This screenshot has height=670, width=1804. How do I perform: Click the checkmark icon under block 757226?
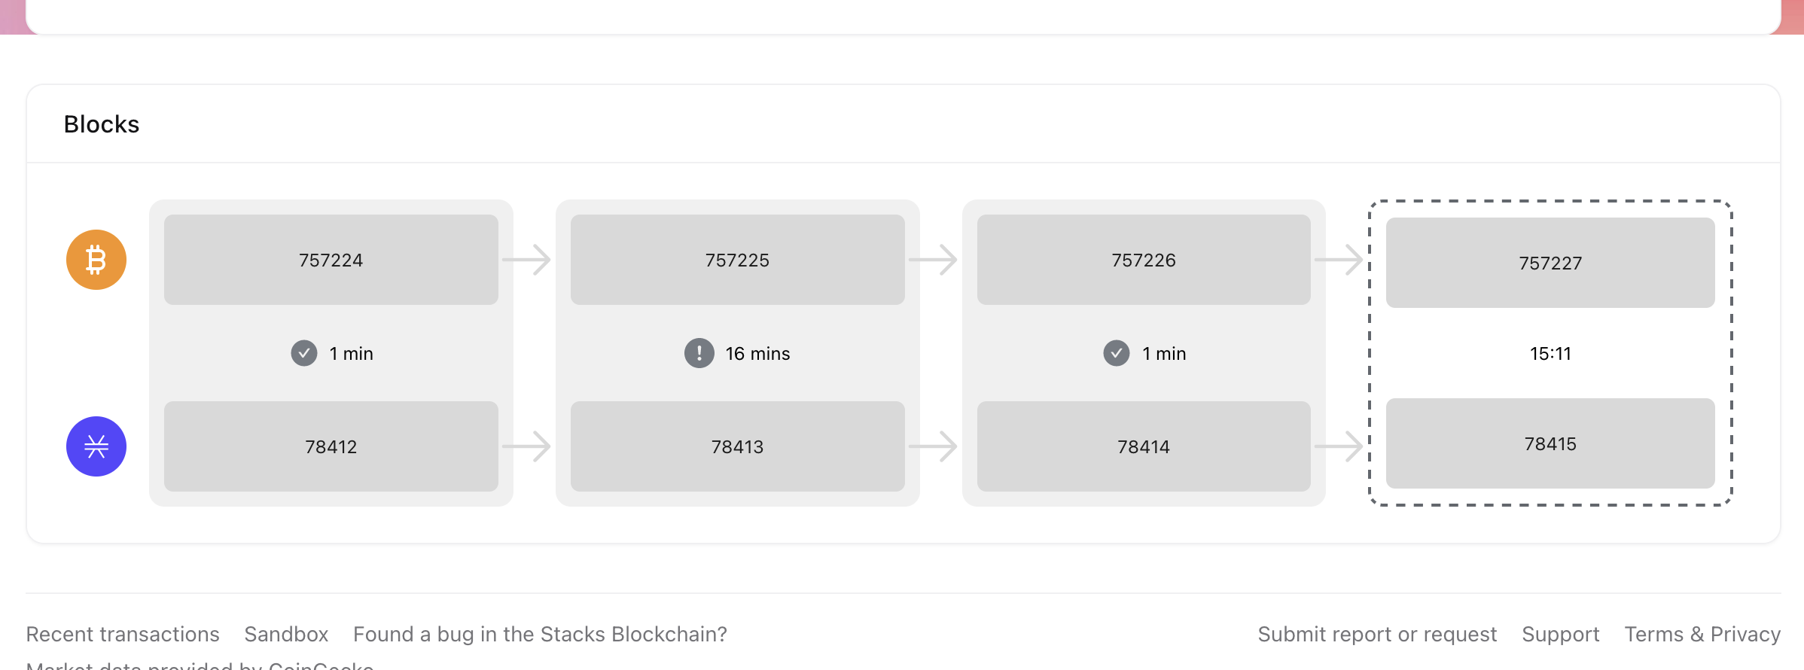tap(1117, 352)
